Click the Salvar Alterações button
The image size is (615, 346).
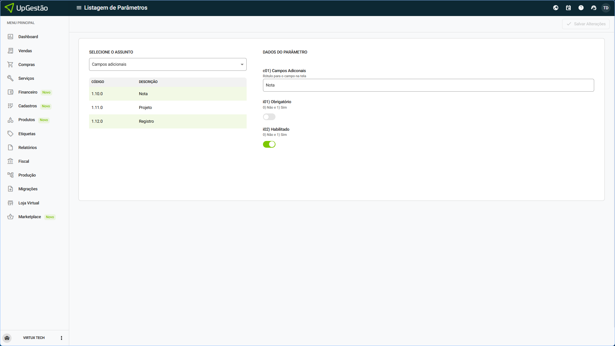tap(586, 24)
